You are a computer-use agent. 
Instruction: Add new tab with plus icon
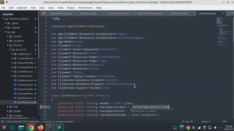229,13
